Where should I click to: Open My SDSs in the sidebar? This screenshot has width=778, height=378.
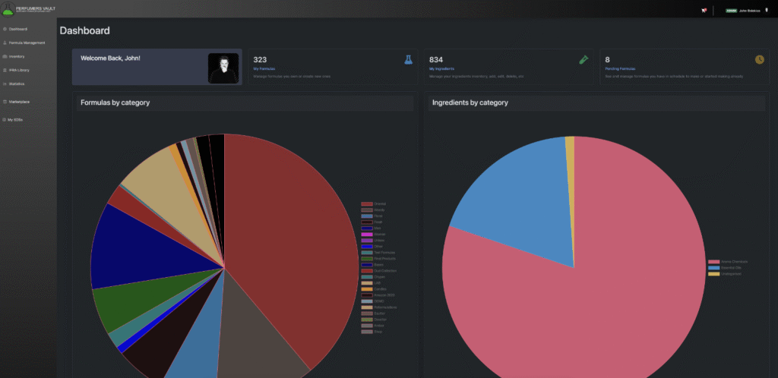[13, 119]
